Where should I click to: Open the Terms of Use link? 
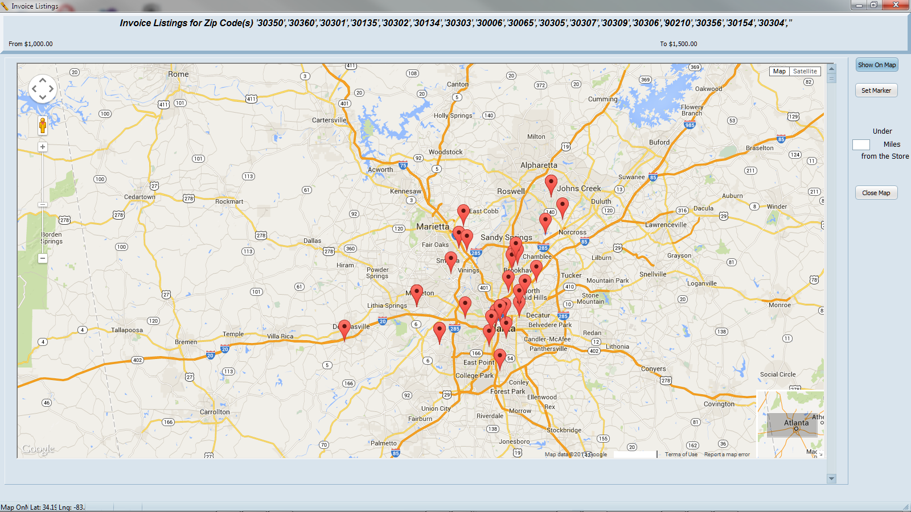681,455
